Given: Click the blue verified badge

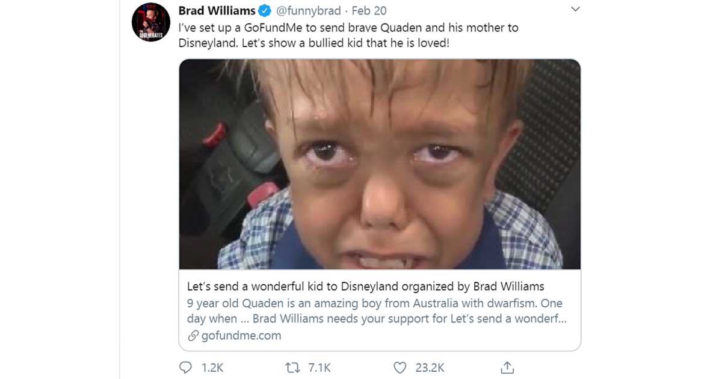Looking at the screenshot, I should point(265,11).
